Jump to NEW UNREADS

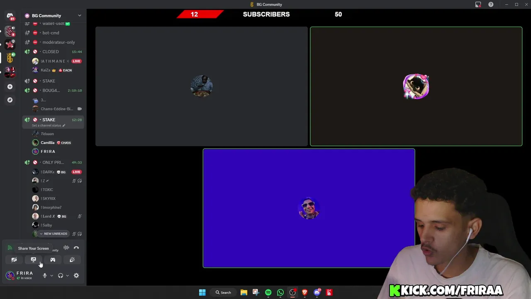53,234
